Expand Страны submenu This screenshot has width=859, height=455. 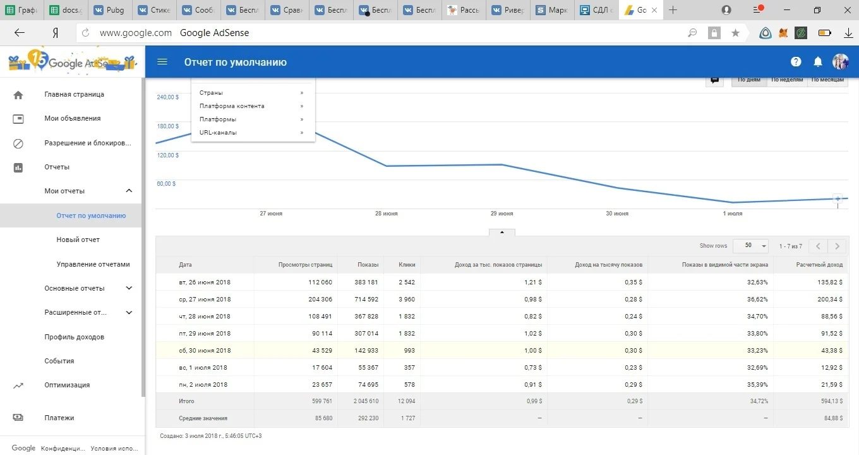(x=253, y=93)
